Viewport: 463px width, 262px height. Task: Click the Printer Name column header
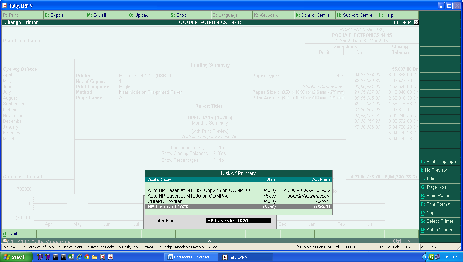(x=159, y=179)
